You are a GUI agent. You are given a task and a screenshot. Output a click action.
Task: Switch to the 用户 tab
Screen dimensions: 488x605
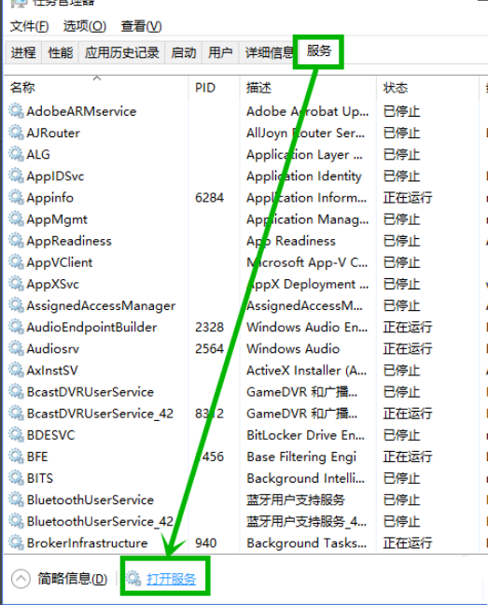(220, 52)
